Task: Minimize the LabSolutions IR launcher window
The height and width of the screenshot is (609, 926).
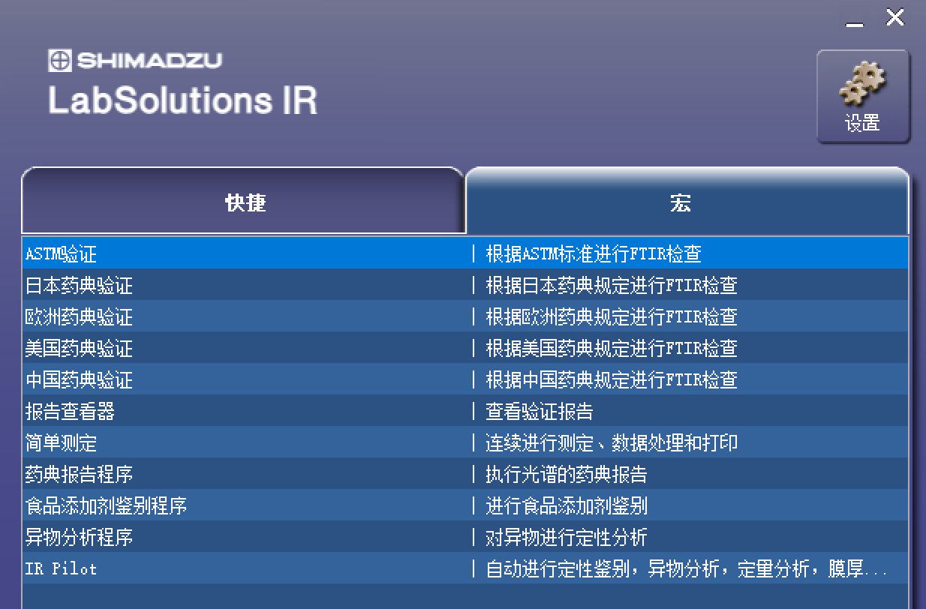Action: click(854, 19)
